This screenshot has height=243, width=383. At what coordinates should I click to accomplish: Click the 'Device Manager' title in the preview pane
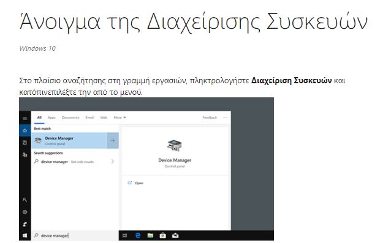click(175, 160)
